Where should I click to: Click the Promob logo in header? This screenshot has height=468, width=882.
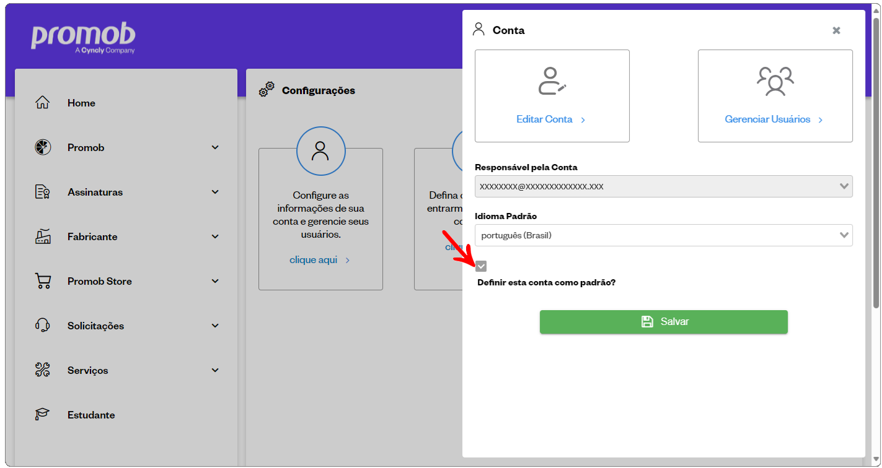83,38
